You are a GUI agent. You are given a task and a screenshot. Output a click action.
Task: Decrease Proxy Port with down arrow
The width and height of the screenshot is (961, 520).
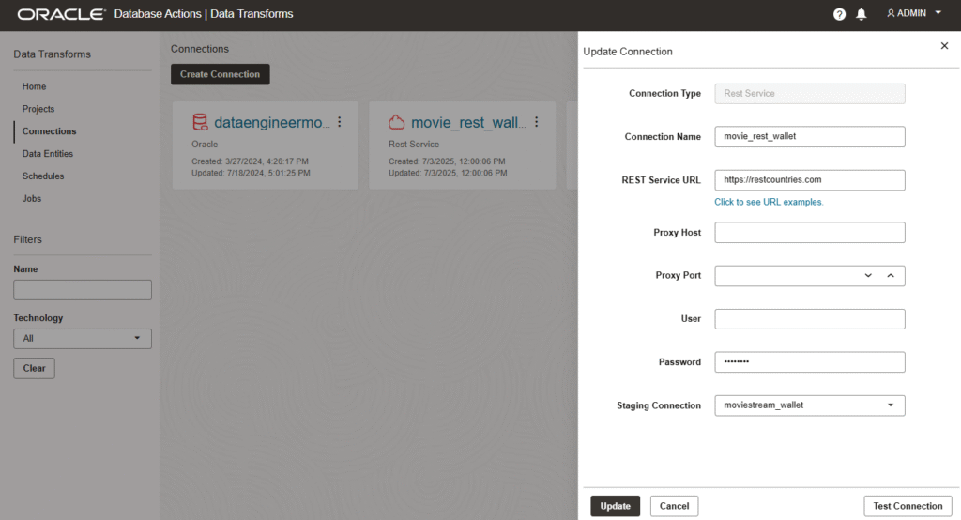(868, 276)
